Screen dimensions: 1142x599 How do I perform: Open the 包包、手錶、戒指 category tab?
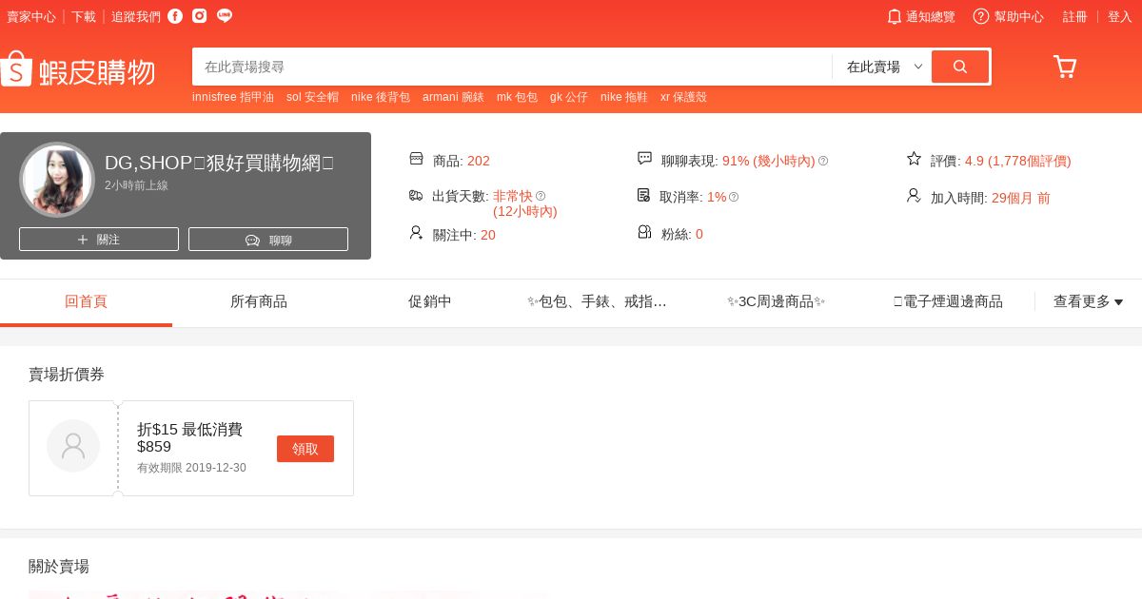coord(598,302)
